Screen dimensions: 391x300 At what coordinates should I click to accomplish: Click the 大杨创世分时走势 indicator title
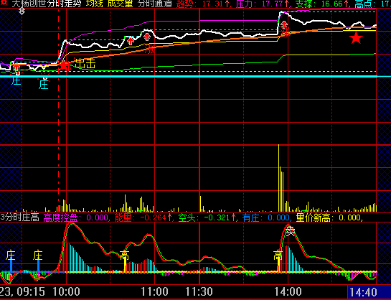(47, 4)
